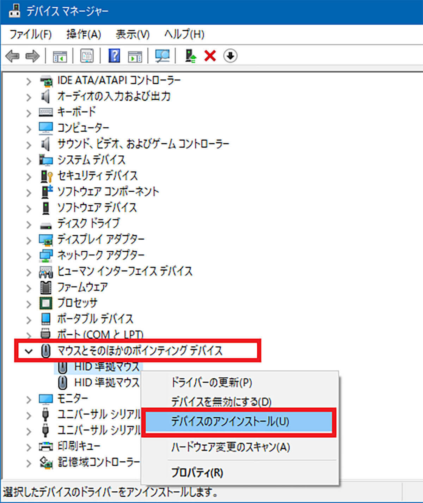Screen dimensions: 423x503
Task: Click the keyboard icon beside キーボード
Action: 46,112
